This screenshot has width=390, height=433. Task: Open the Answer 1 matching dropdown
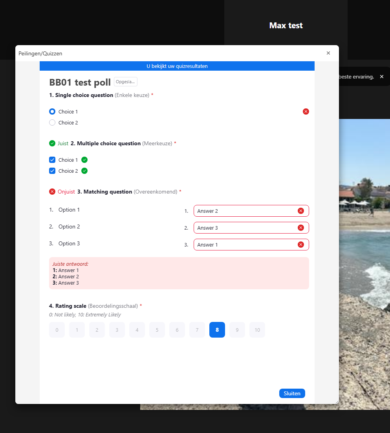click(x=245, y=245)
